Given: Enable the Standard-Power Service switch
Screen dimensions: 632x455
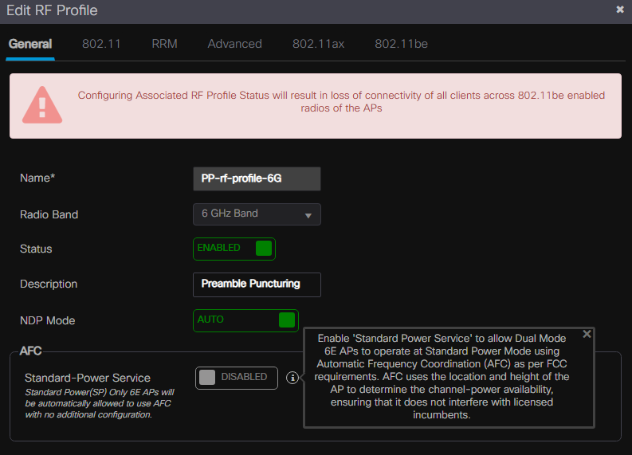Looking at the screenshot, I should coord(236,378).
